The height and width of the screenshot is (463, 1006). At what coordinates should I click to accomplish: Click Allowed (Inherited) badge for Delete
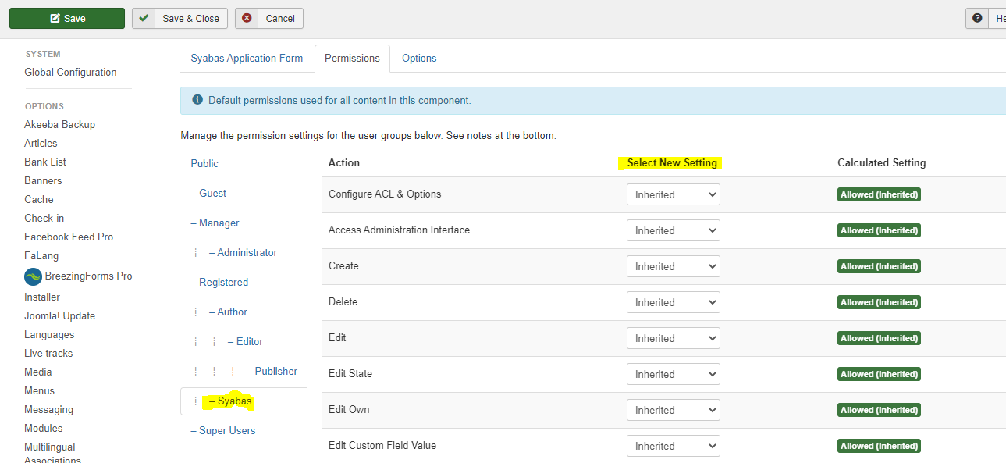pyautogui.click(x=880, y=302)
